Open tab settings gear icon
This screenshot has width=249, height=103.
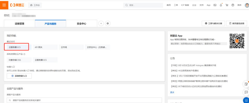coord(108,24)
